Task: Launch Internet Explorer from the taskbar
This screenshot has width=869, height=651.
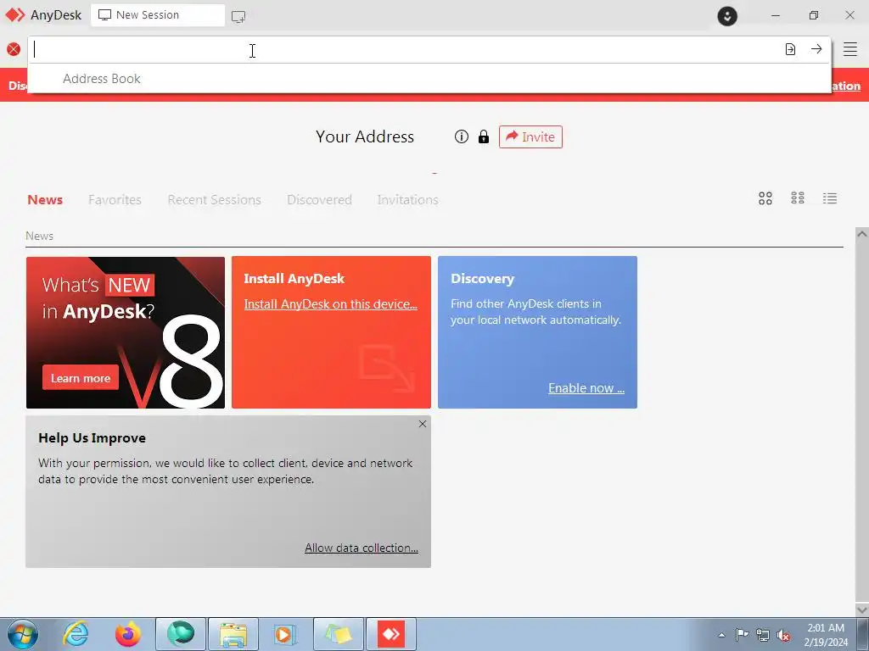Action: (76, 634)
